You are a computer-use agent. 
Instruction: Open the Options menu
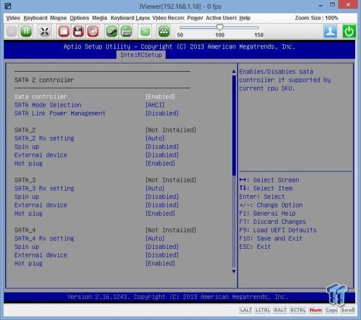pyautogui.click(x=79, y=18)
